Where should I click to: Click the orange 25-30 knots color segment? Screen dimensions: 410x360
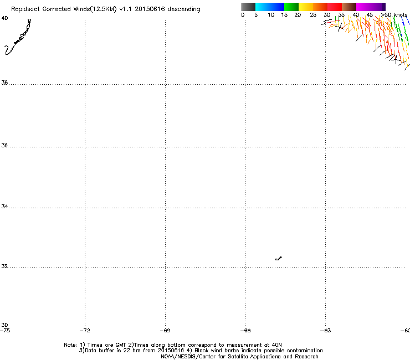tap(320, 7)
